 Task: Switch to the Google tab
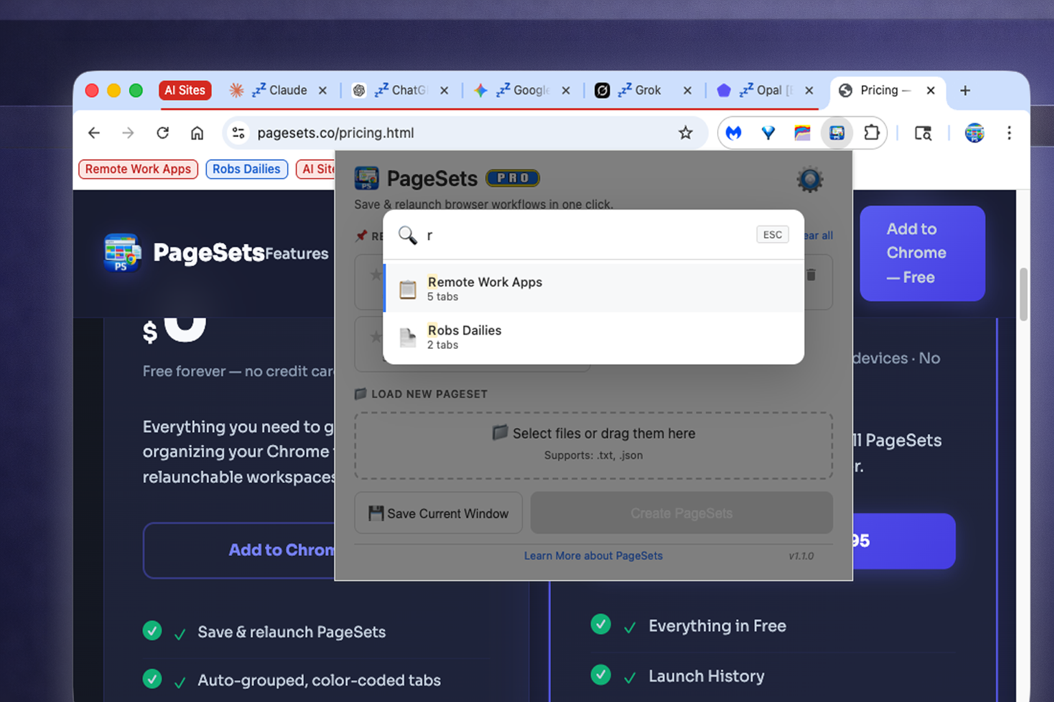point(522,90)
